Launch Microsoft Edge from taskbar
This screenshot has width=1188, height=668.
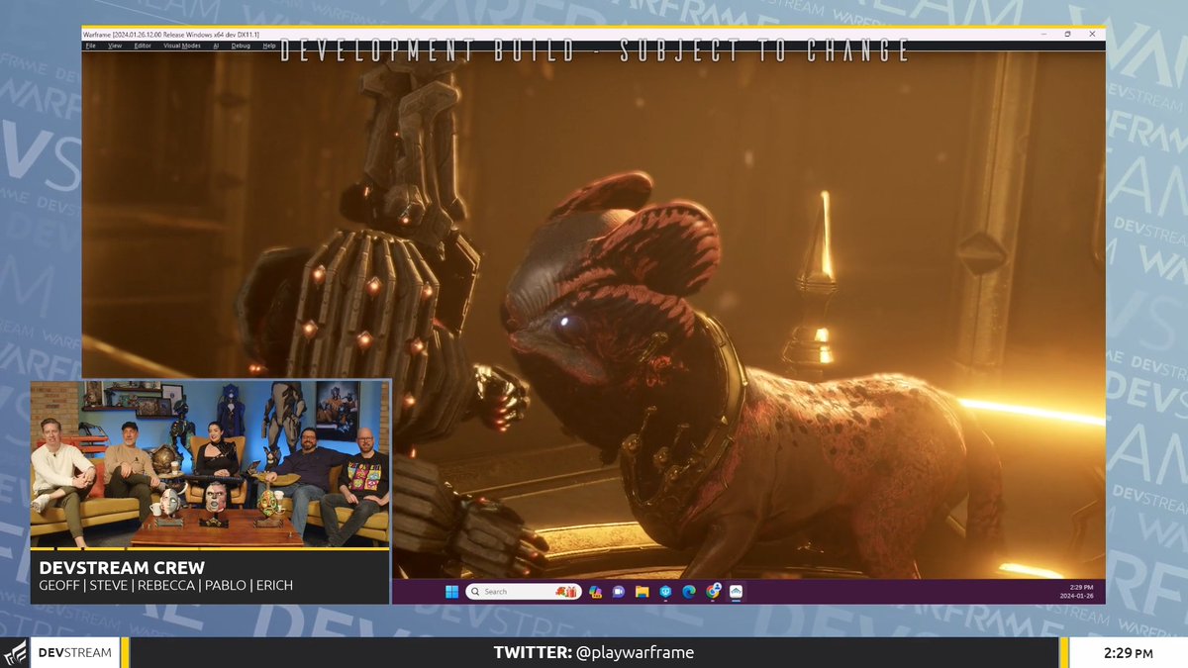click(689, 592)
